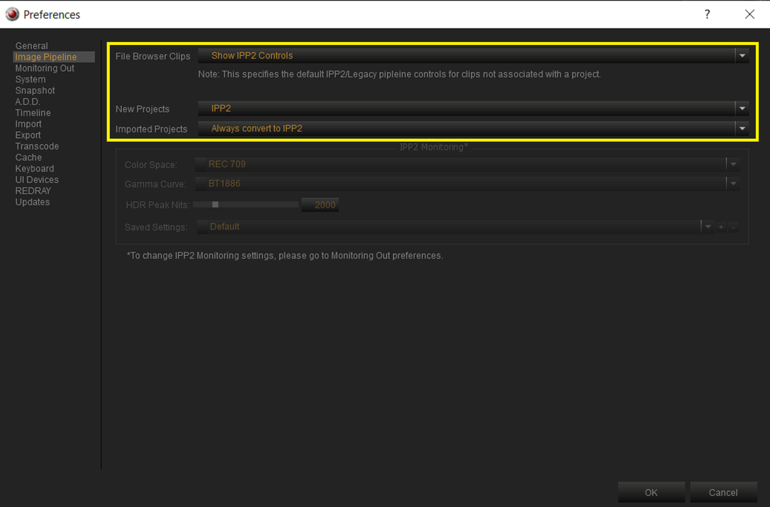Open the Gamma Curve BT1886 dropdown
The height and width of the screenshot is (507, 770).
click(467, 184)
